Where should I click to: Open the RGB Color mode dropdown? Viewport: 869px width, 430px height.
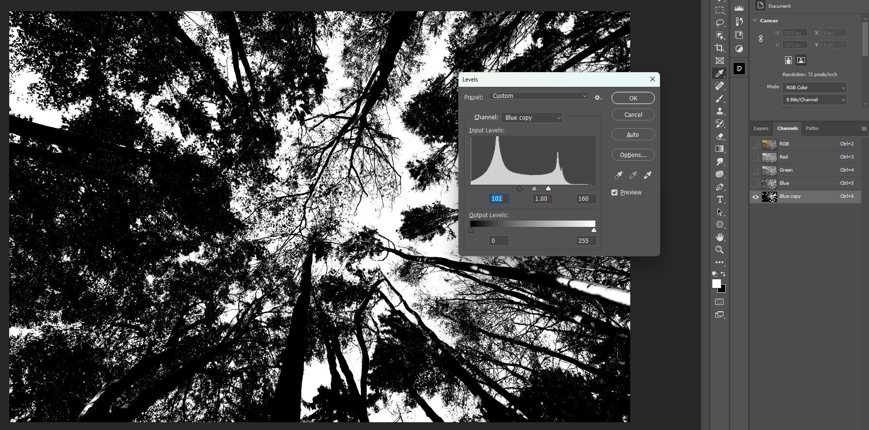coord(815,88)
